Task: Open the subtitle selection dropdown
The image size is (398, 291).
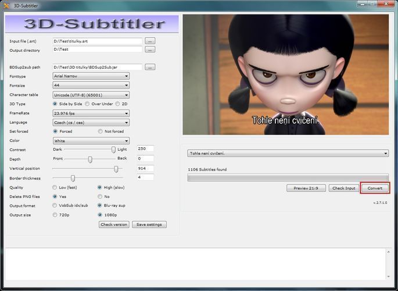Action: coord(288,154)
